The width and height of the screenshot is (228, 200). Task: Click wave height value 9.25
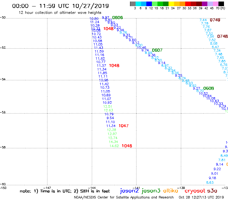(x=179, y=75)
